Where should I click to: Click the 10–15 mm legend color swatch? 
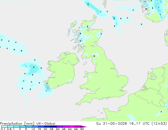(x=35, y=127)
